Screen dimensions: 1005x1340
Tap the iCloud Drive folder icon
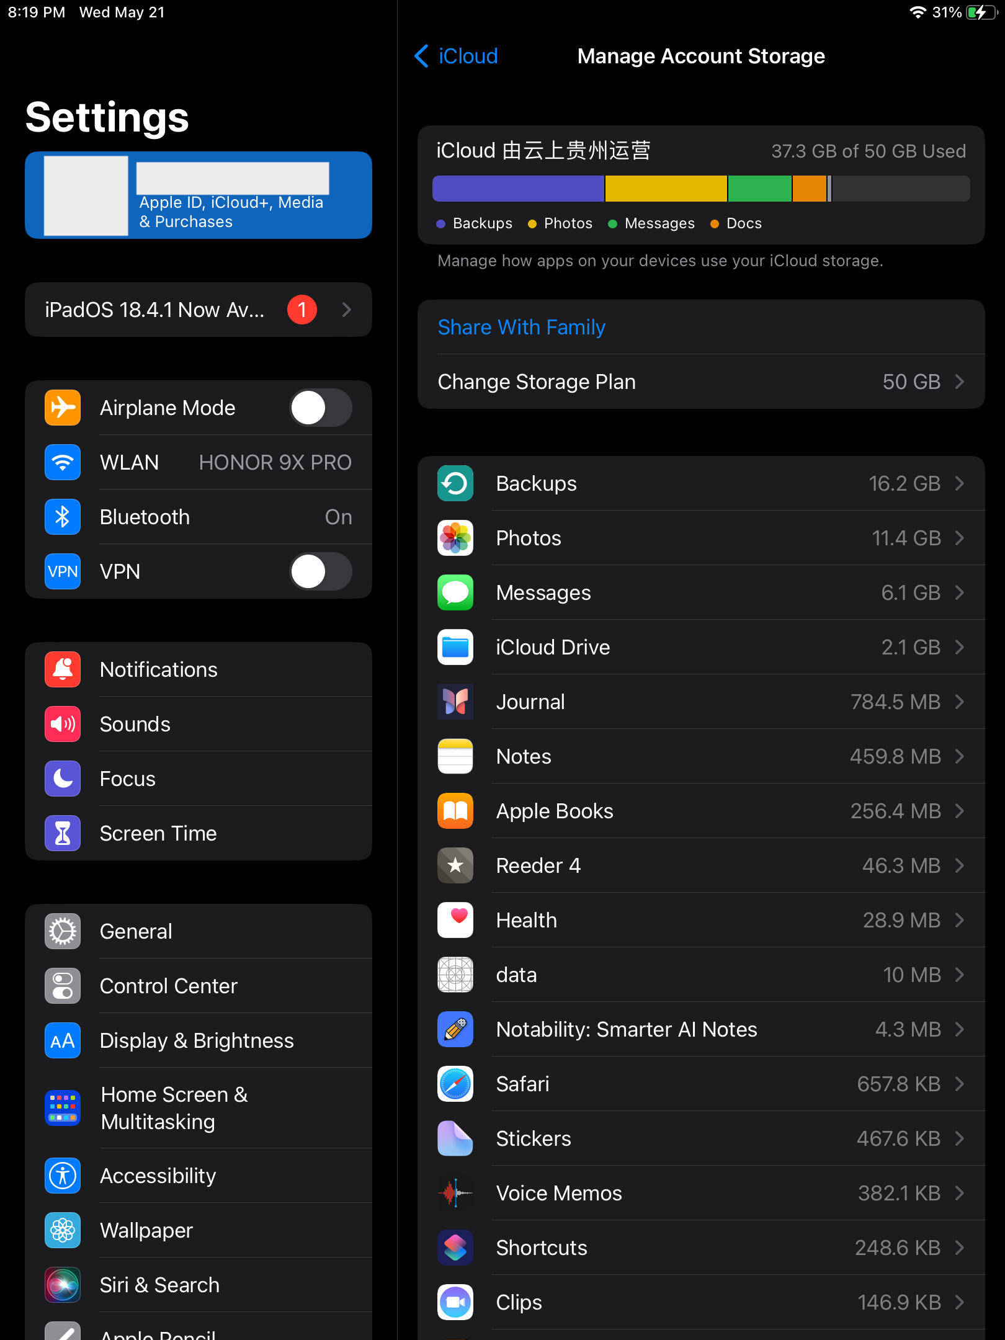pos(455,647)
